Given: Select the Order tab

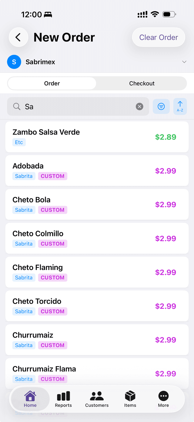Looking at the screenshot, I should (x=52, y=83).
